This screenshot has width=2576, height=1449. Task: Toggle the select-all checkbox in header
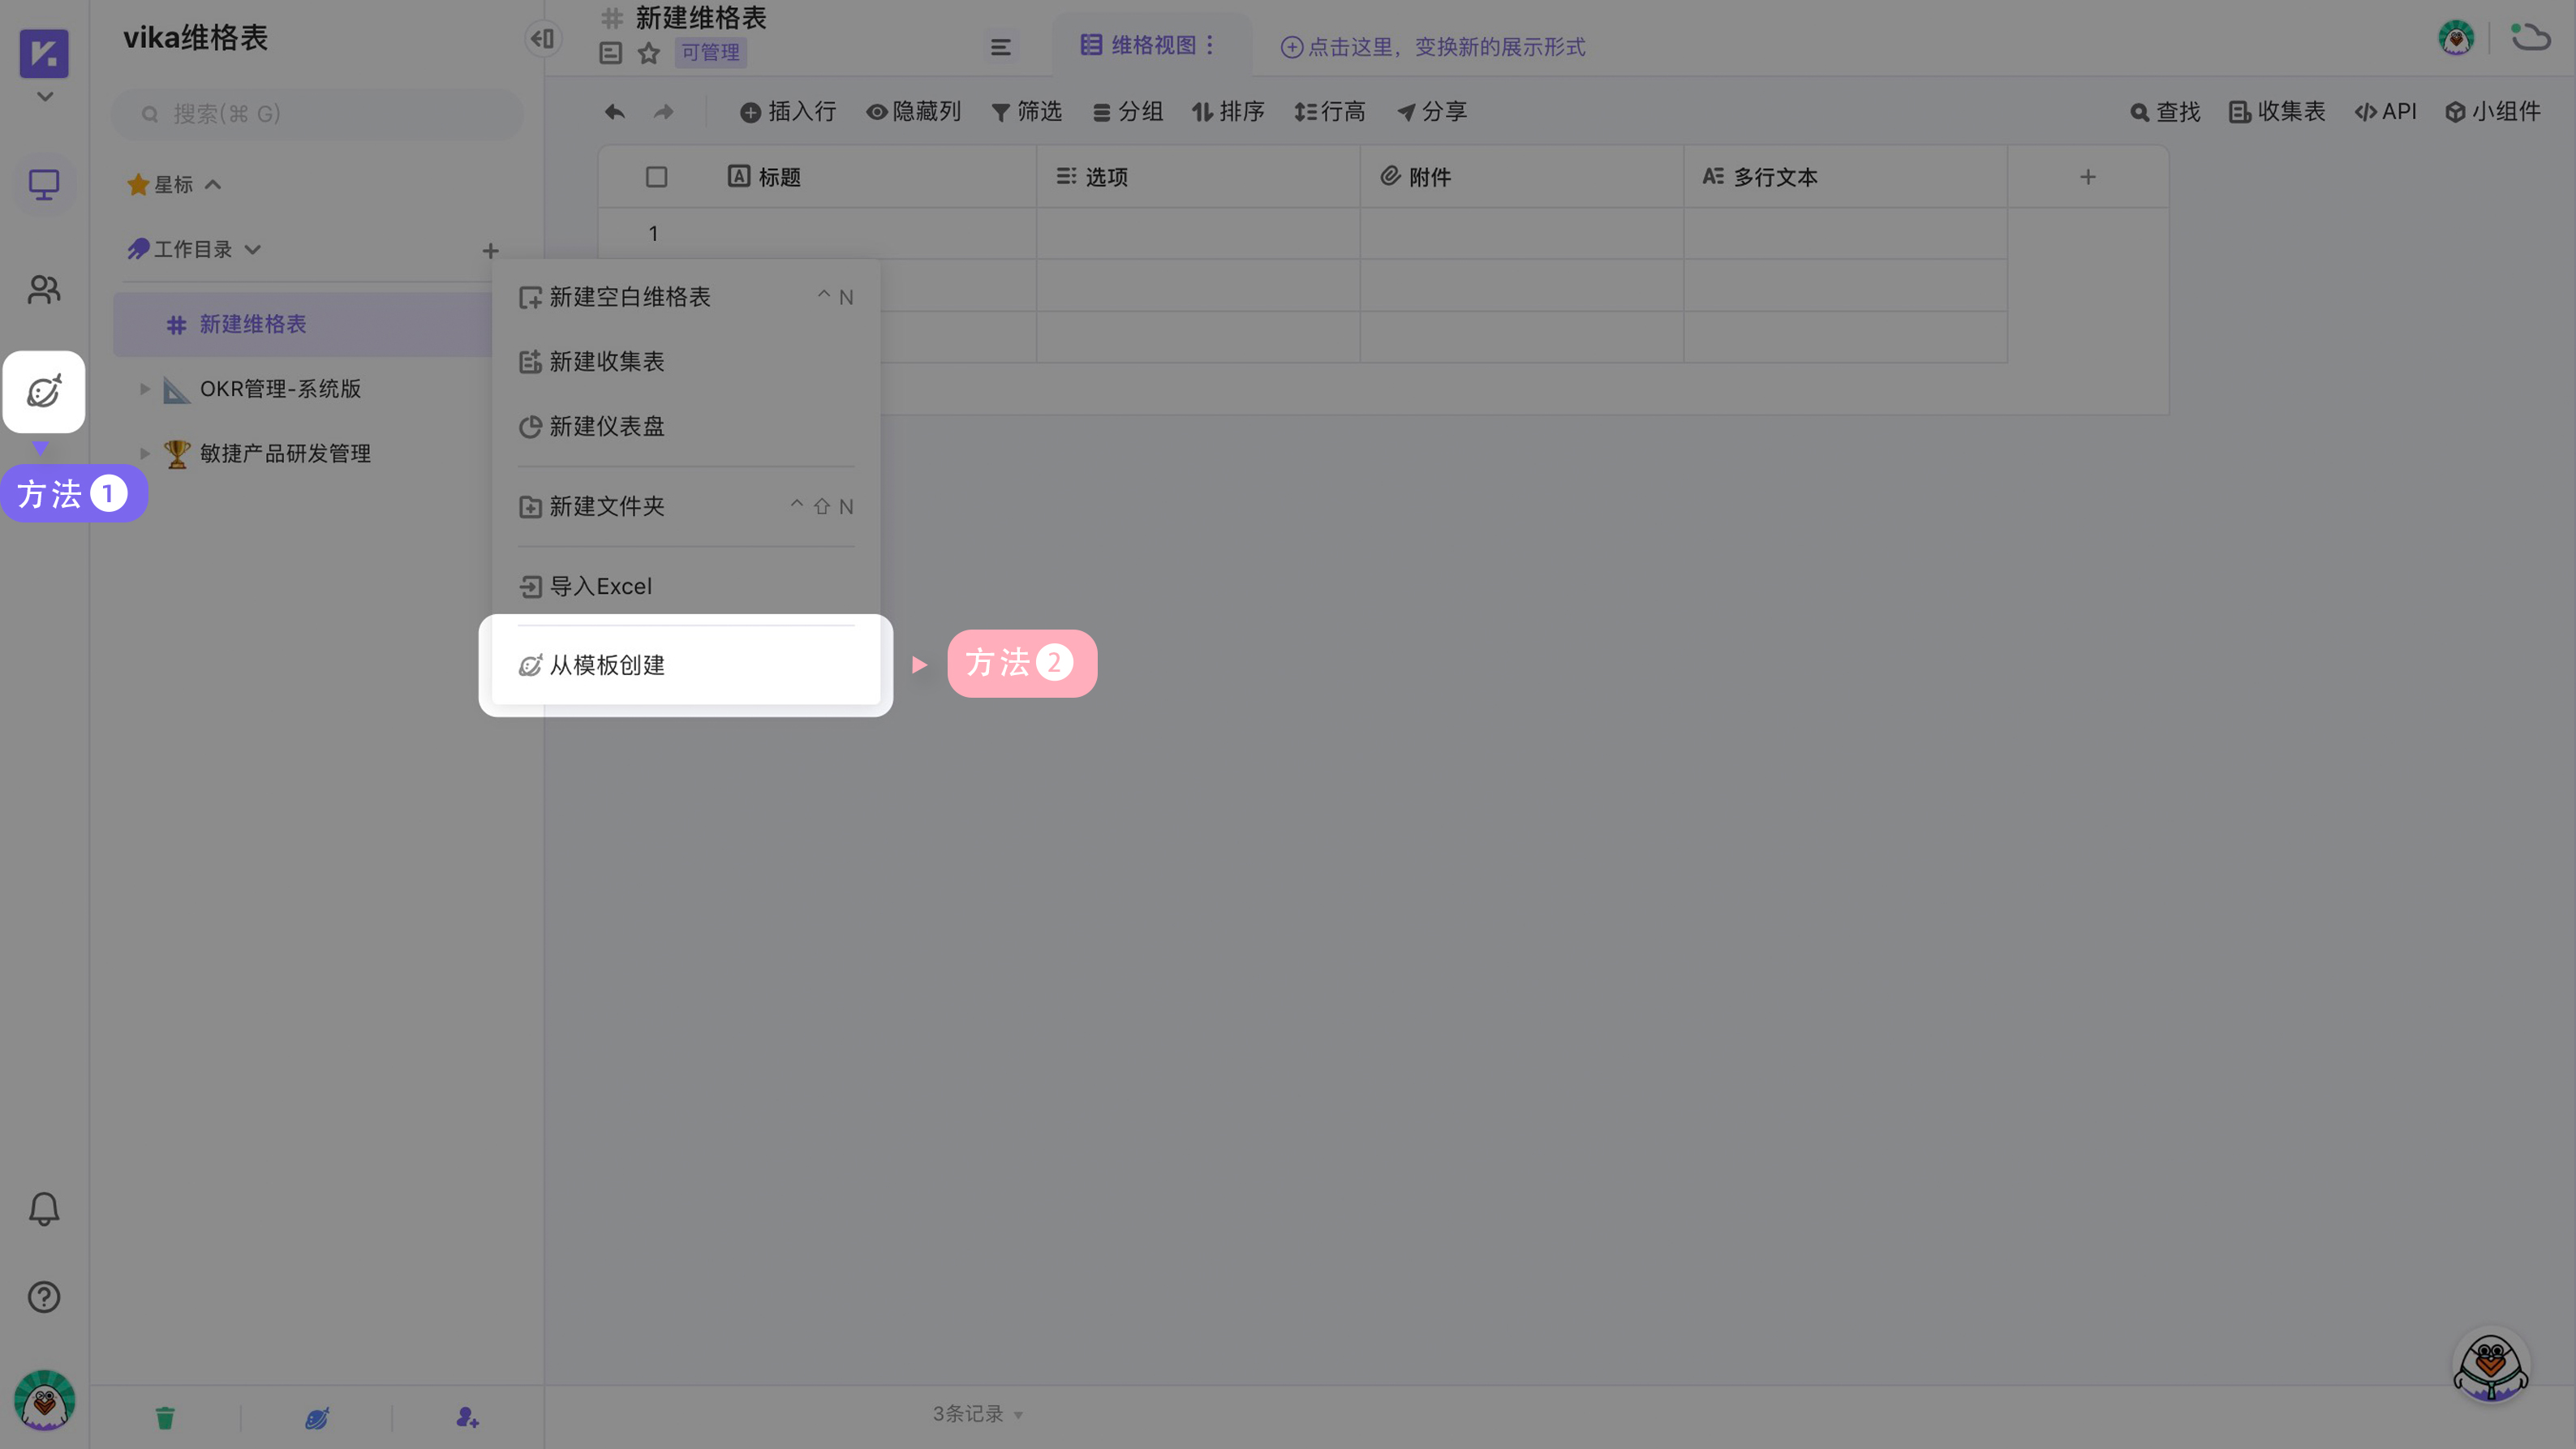[656, 177]
